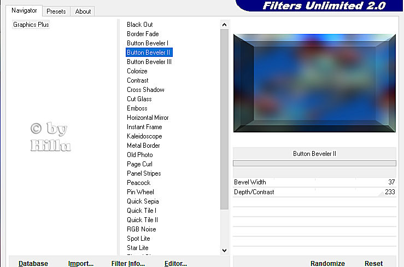Select the Black Out filter

click(140, 25)
